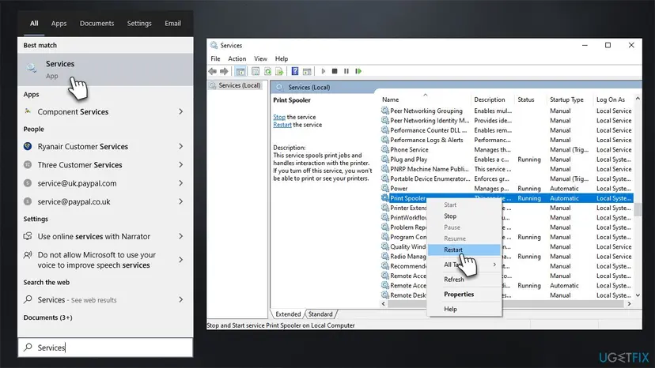The image size is (655, 368).
Task: Click the speech services voice icon
Action: pyautogui.click(x=28, y=255)
